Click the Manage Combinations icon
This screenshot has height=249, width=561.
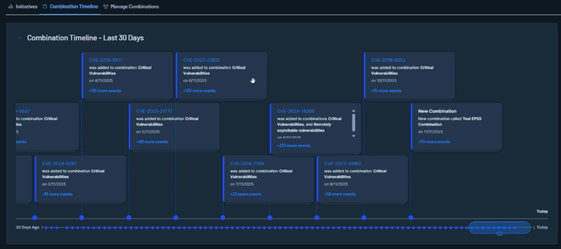coord(105,7)
